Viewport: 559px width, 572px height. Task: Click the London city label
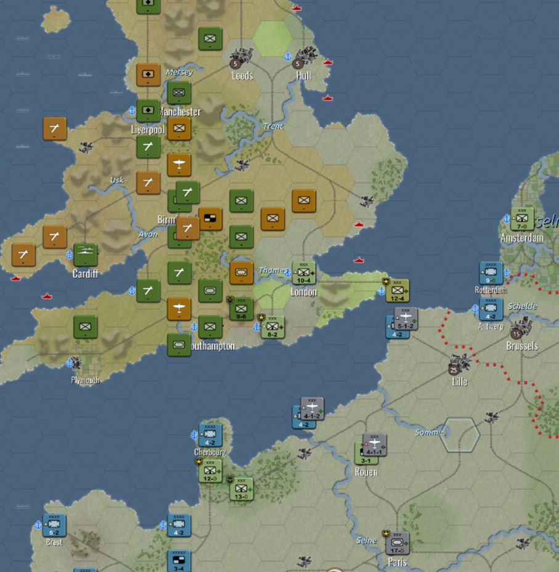click(304, 292)
